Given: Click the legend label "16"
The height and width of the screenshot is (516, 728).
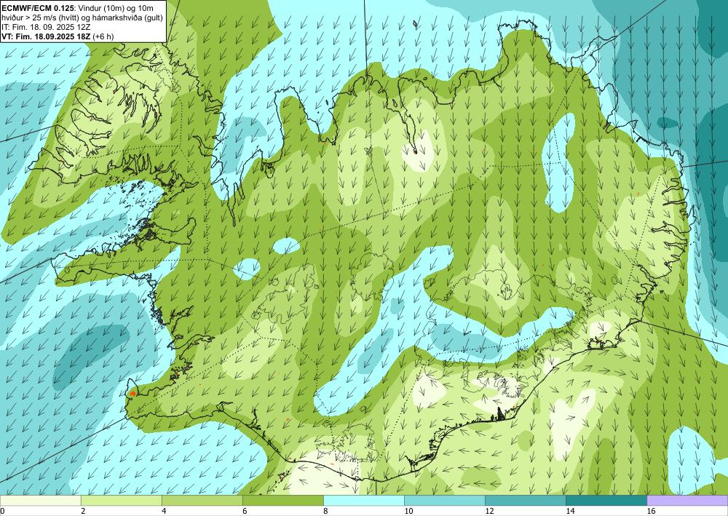Looking at the screenshot, I should coord(651,511).
